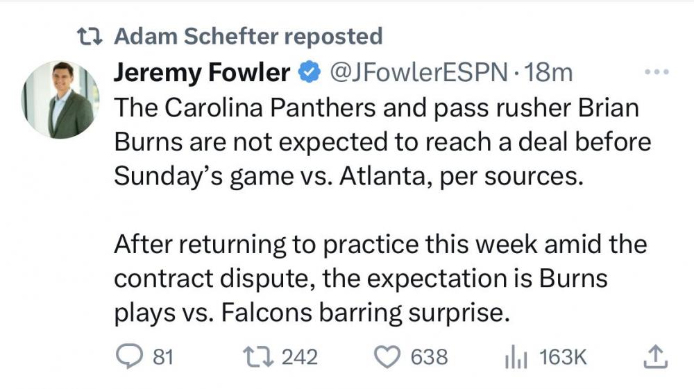Image resolution: width=694 pixels, height=389 pixels.
Task: Click Jeremy Fowler's profile avatar photo
Action: point(60,99)
